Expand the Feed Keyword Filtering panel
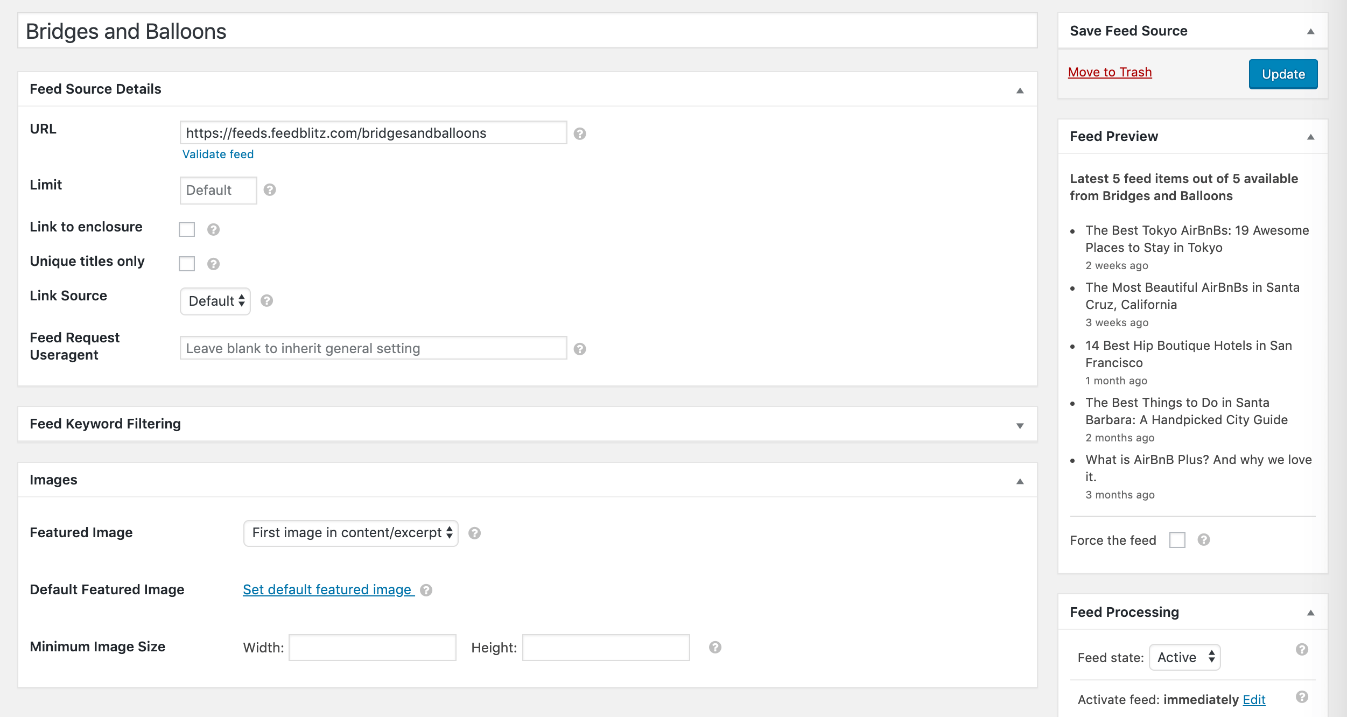Image resolution: width=1347 pixels, height=717 pixels. 1020,425
